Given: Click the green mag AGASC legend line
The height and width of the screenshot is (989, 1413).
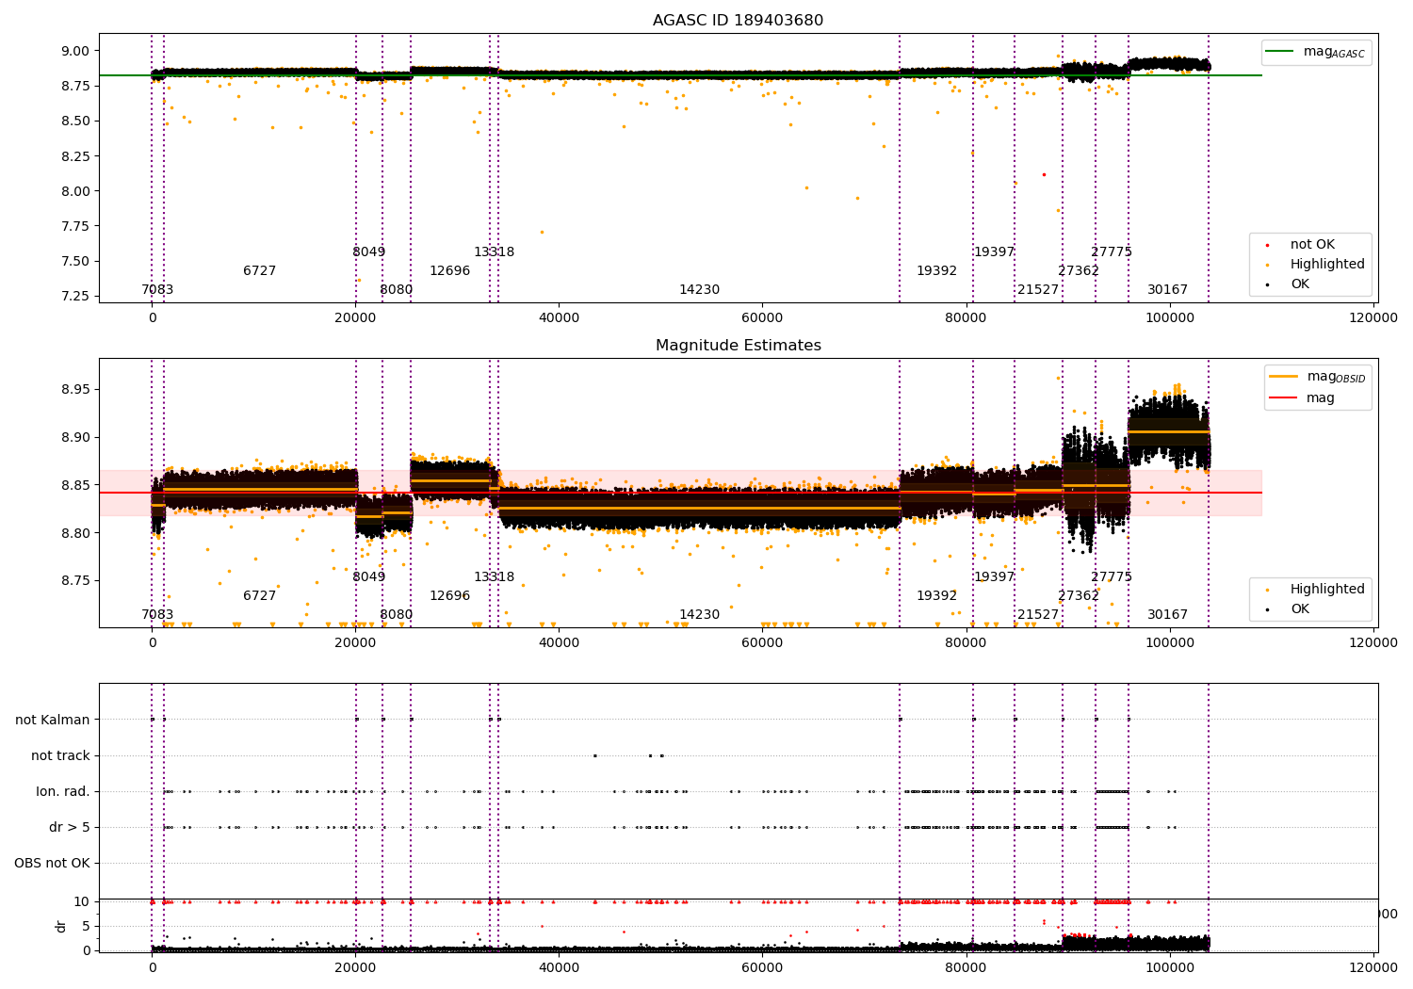Looking at the screenshot, I should click(1280, 52).
